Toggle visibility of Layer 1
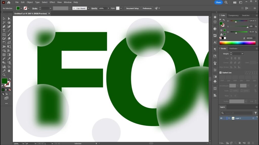This screenshot has height=145, width=259. click(x=221, y=118)
